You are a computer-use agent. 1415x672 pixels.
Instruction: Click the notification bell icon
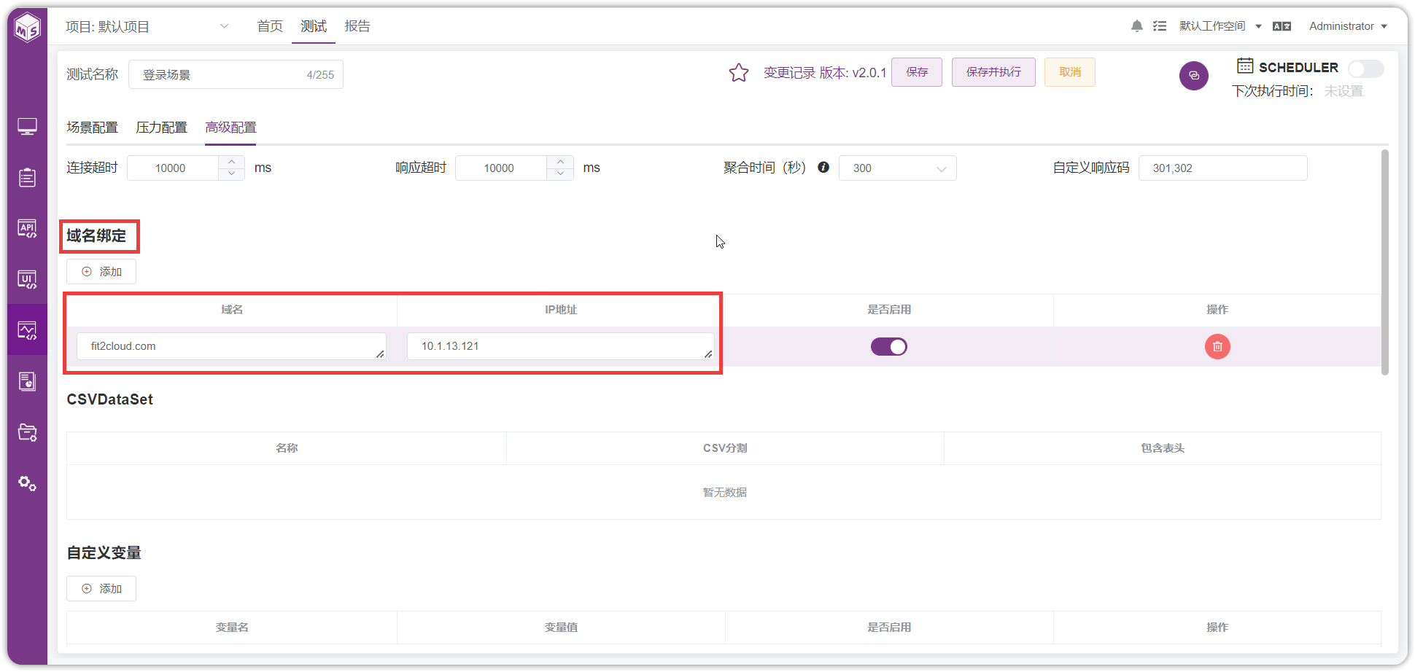1136,26
